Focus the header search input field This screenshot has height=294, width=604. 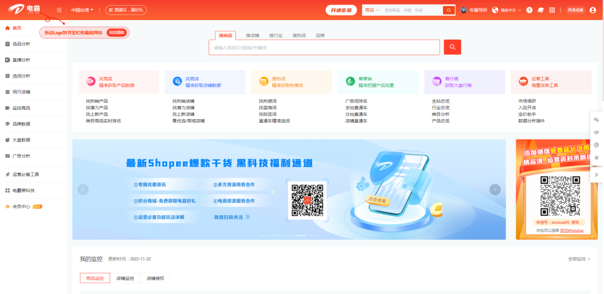(x=412, y=10)
